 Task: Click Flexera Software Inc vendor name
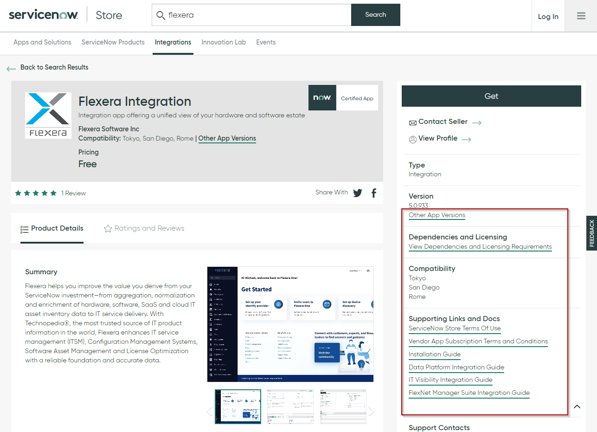(109, 129)
